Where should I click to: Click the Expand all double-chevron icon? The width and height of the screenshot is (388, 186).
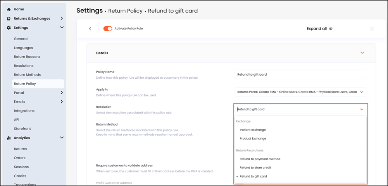[x=331, y=29]
